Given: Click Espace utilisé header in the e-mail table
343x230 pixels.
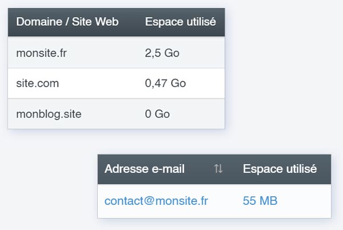Looking at the screenshot, I should pyautogui.click(x=280, y=169).
